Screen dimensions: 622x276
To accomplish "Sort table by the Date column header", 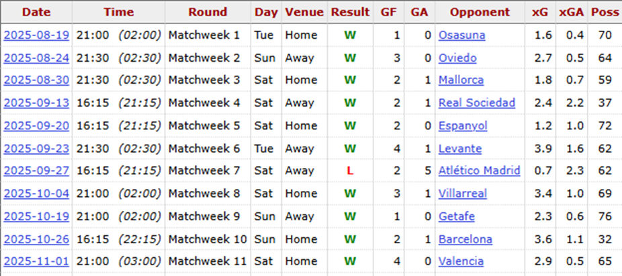I will pos(36,12).
